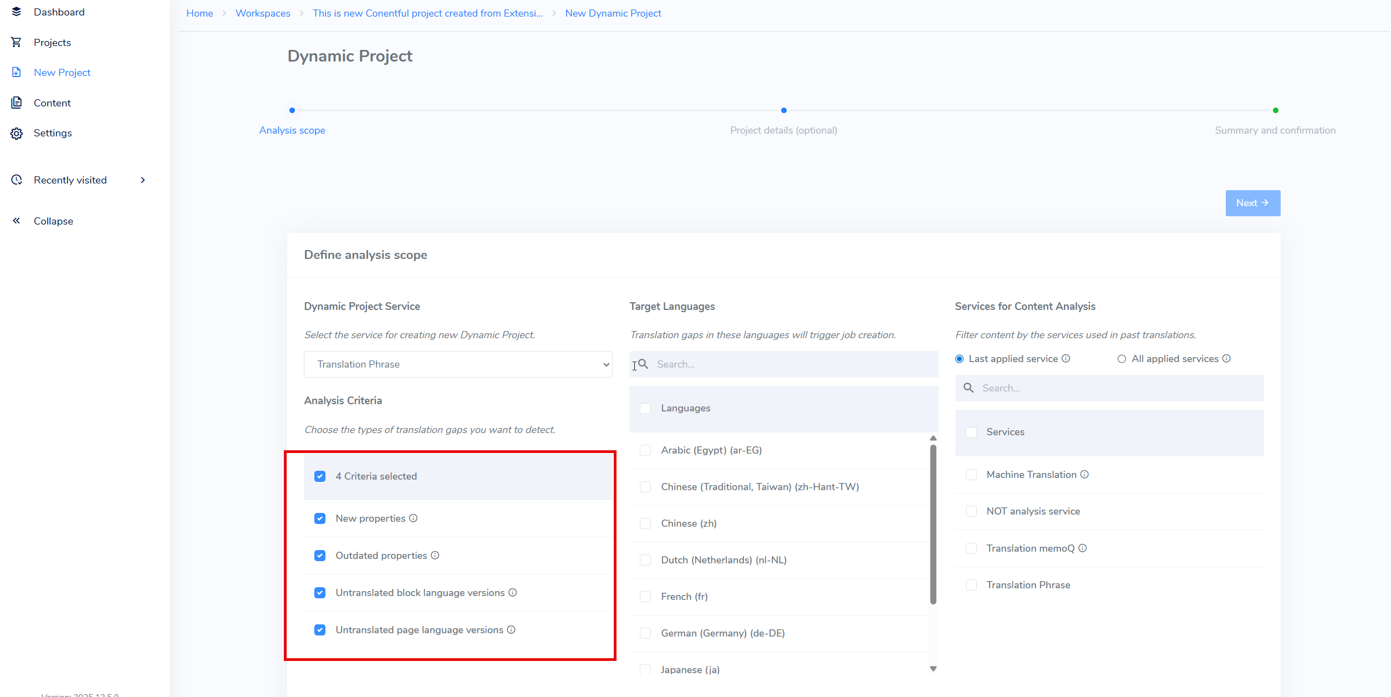The height and width of the screenshot is (697, 1391).
Task: Check the Machine Translation checkbox
Action: tap(971, 475)
